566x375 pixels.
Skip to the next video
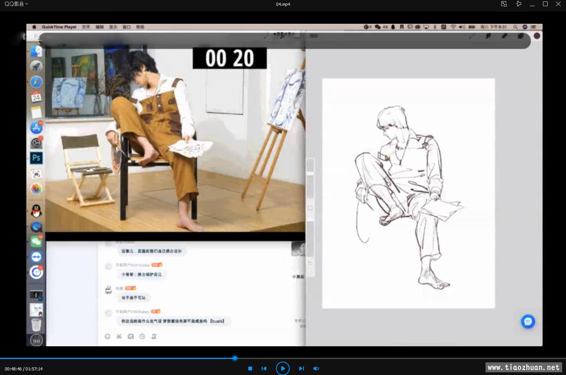[x=301, y=368]
